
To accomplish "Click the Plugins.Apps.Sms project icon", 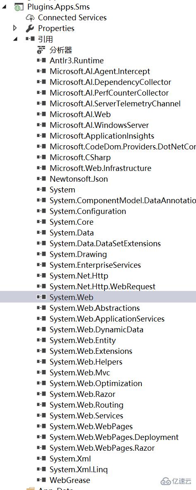I will point(19,7).
